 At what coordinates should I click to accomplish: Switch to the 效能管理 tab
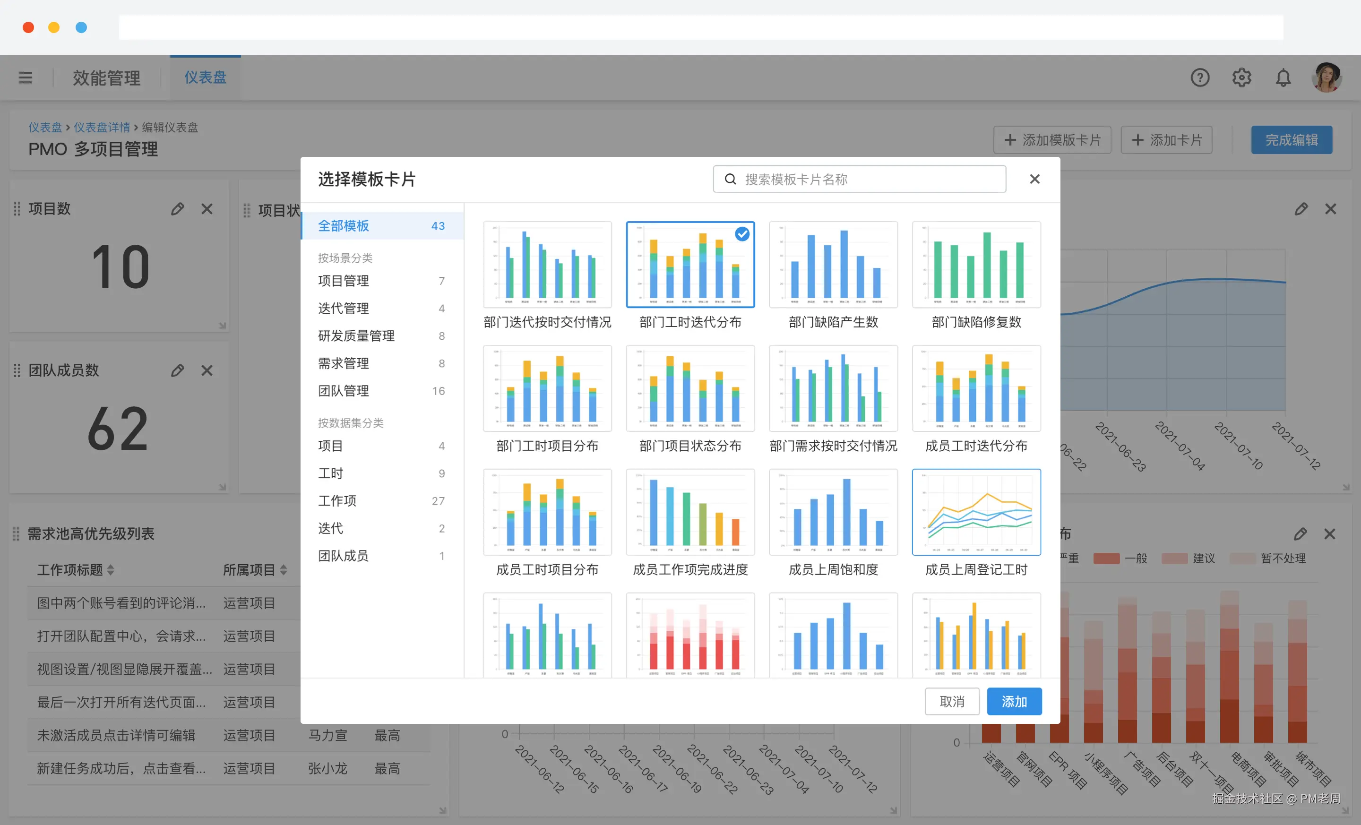click(106, 78)
